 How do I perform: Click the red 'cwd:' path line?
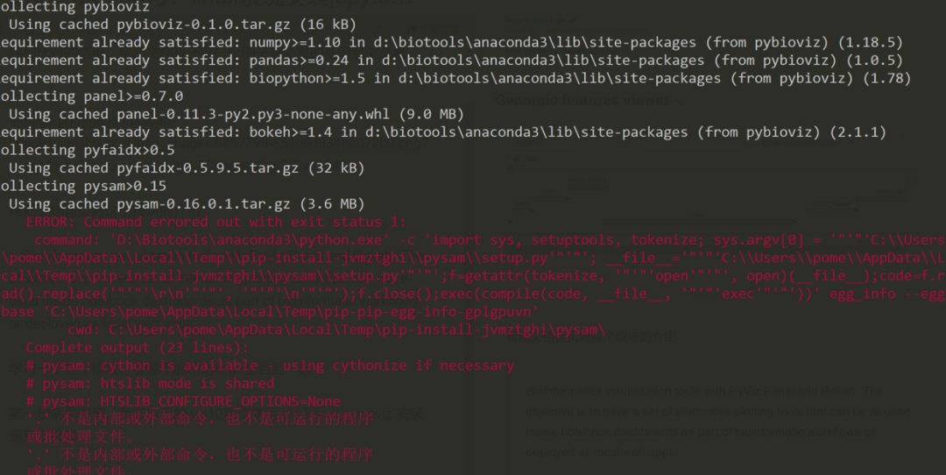(336, 330)
